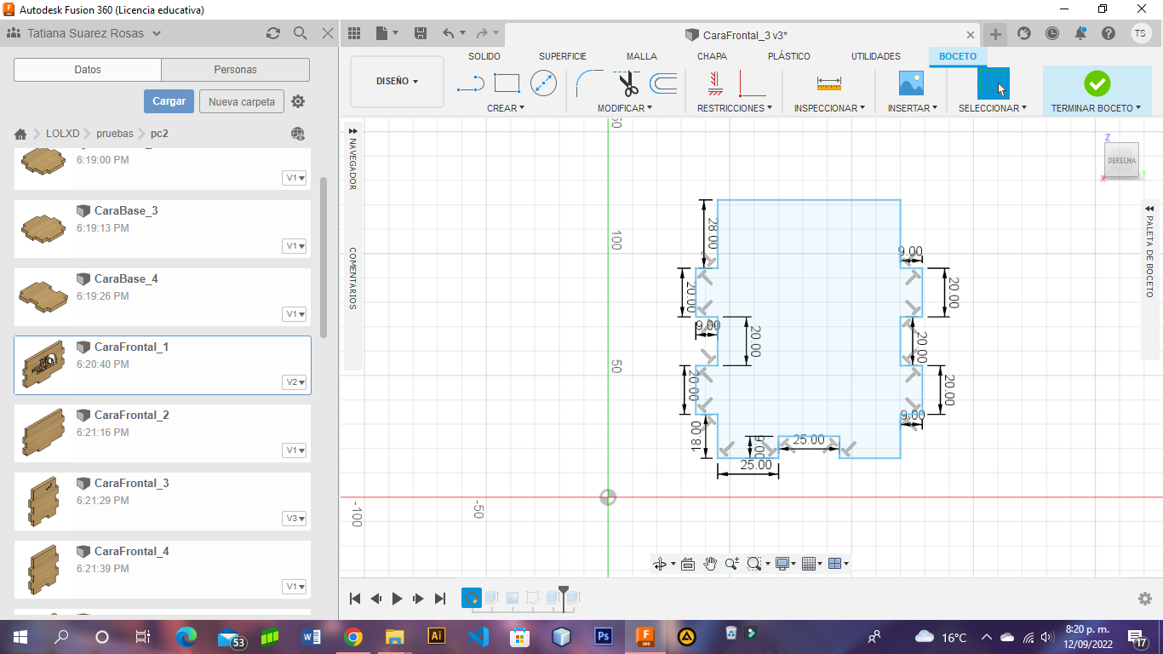This screenshot has height=654, width=1163.
Task: Switch to the SUPERFICIE tab
Action: [563, 56]
